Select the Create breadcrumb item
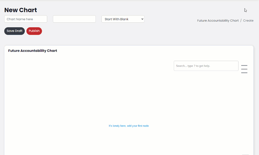Screen dimensions: 259x155 coord(248,21)
